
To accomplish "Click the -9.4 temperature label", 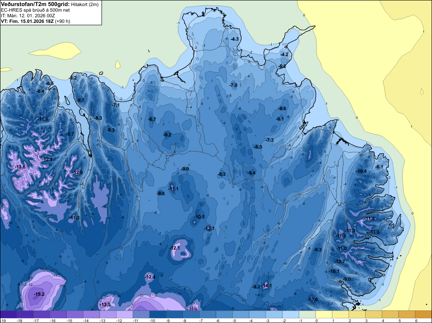I will pyautogui.click(x=251, y=173).
